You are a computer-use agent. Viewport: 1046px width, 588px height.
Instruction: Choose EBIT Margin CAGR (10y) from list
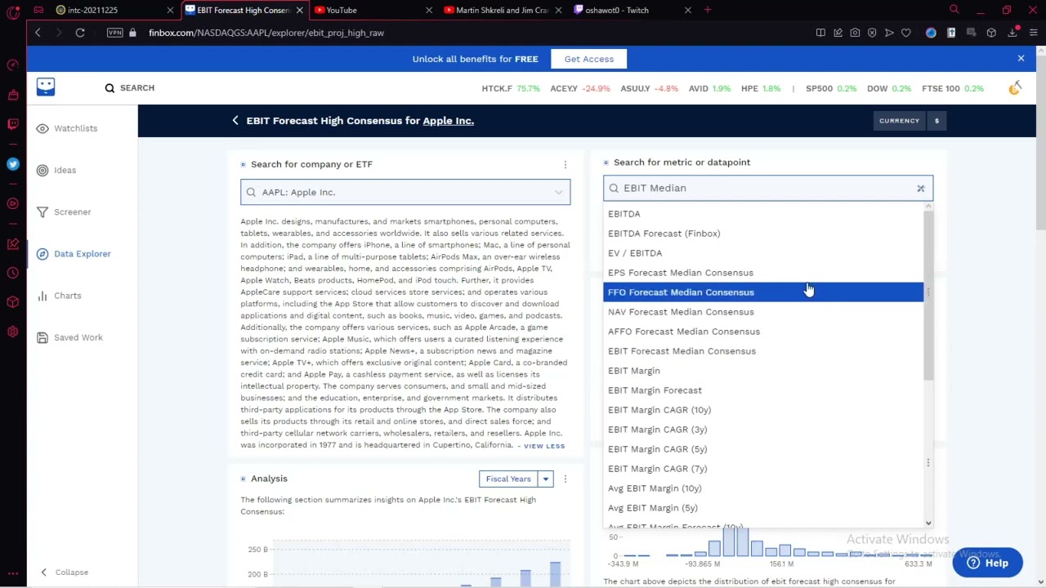coord(763,410)
